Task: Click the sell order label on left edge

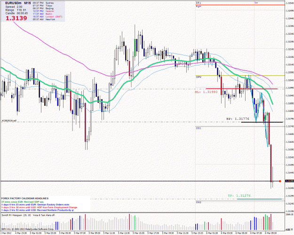Action: click(x=9, y=121)
